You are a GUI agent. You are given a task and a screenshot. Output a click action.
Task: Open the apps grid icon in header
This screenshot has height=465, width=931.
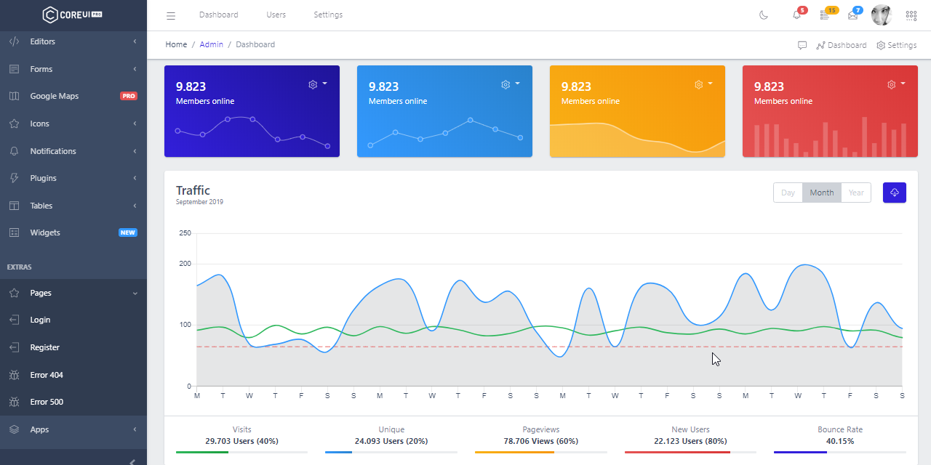coord(911,15)
